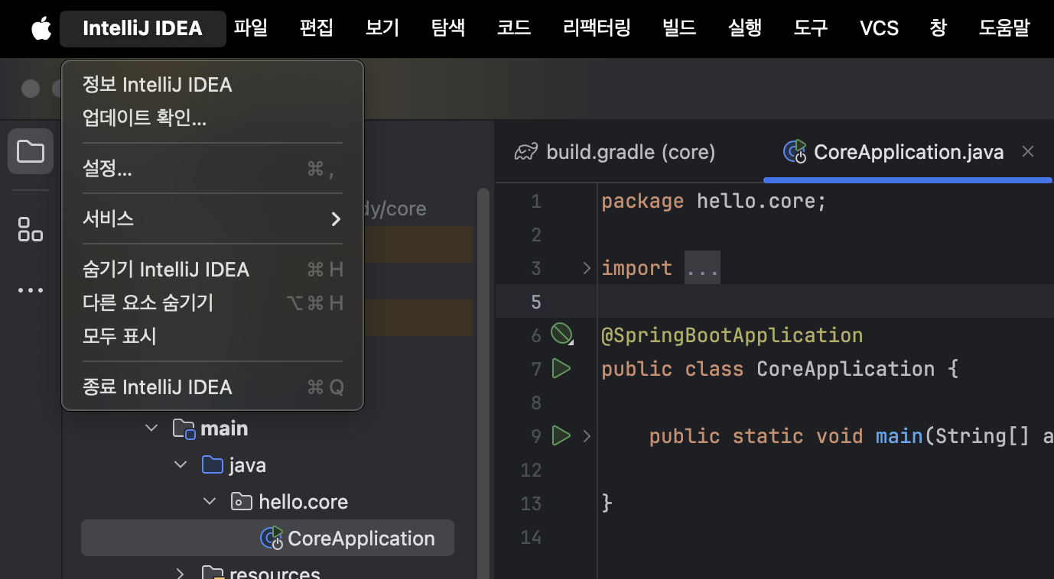The width and height of the screenshot is (1054, 579).
Task: Close the CoreApplication.java tab
Action: (1028, 152)
